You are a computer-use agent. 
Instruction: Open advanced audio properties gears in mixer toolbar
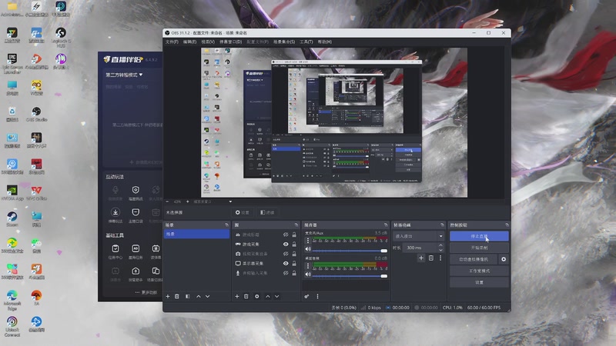(306, 297)
